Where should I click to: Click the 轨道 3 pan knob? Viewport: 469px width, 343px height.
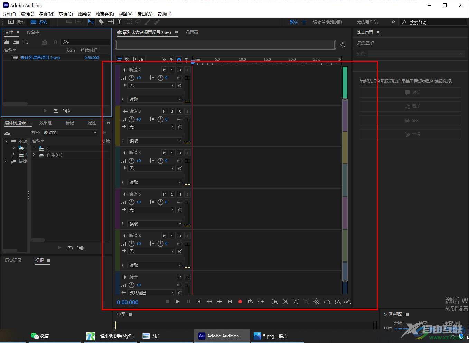click(x=160, y=119)
